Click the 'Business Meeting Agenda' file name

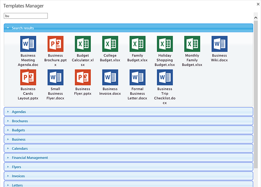(x=28, y=60)
